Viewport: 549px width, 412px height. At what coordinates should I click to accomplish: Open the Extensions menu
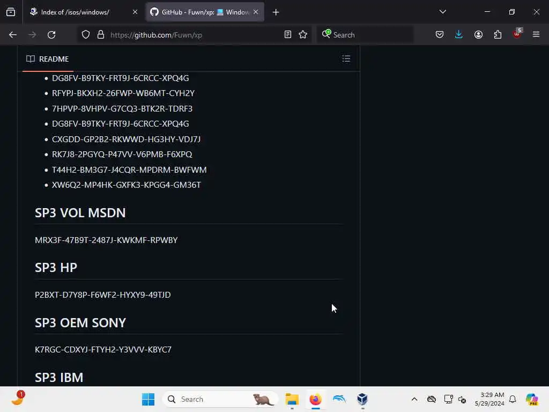pyautogui.click(x=498, y=35)
